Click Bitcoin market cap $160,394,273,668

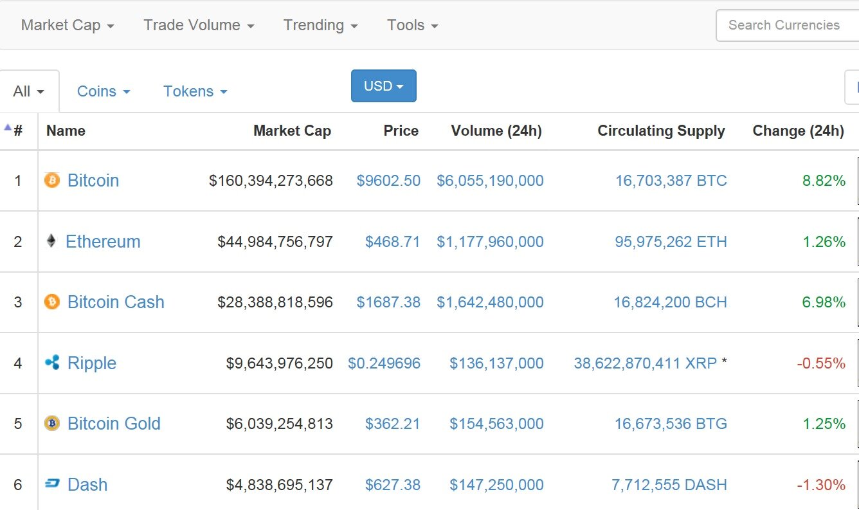(x=271, y=181)
